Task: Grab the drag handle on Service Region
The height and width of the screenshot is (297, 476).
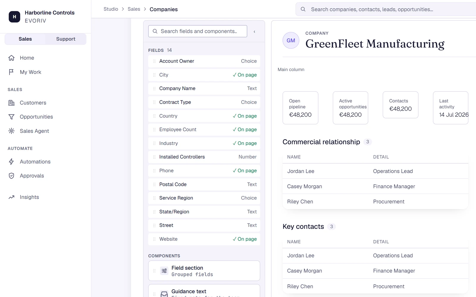Action: coord(154,198)
